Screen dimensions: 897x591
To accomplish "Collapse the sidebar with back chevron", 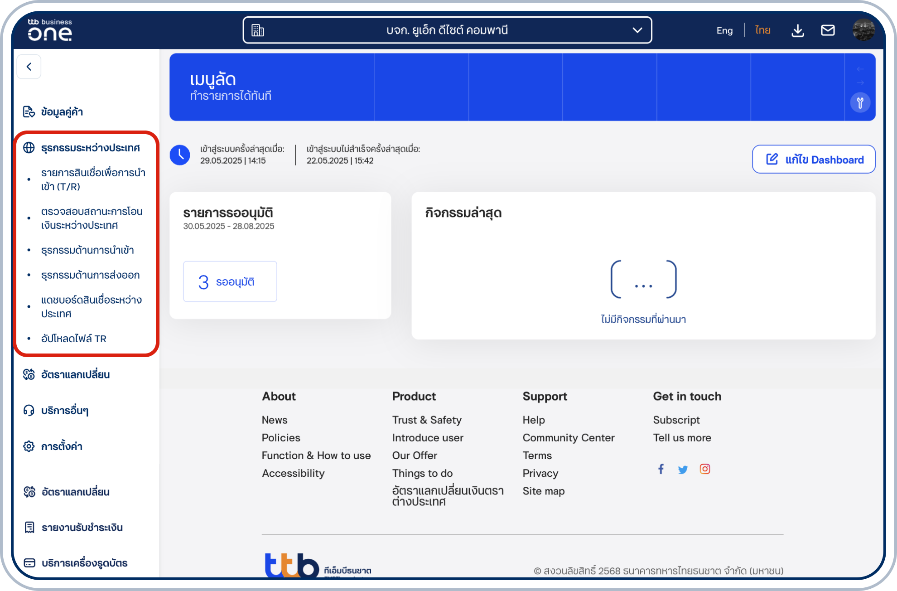I will coord(29,67).
